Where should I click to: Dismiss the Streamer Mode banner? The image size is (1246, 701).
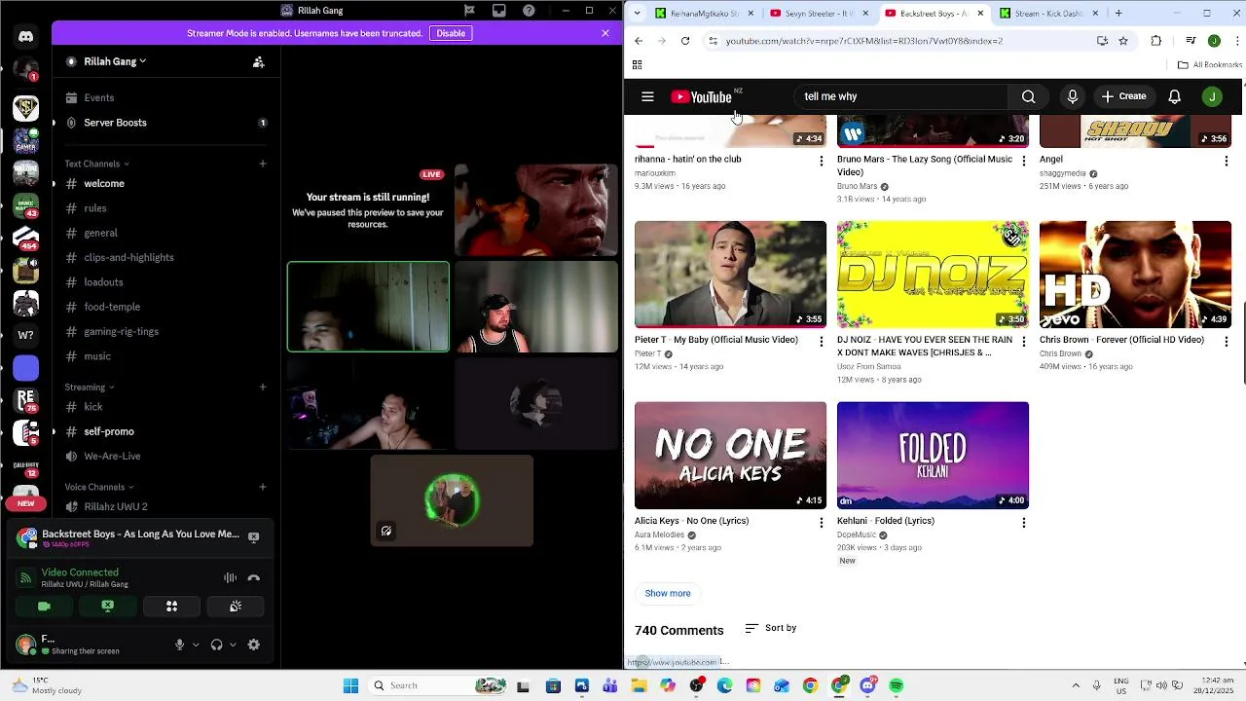click(605, 33)
